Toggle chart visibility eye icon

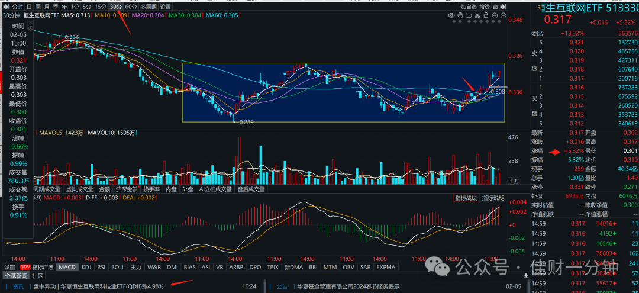pyautogui.click(x=451, y=15)
